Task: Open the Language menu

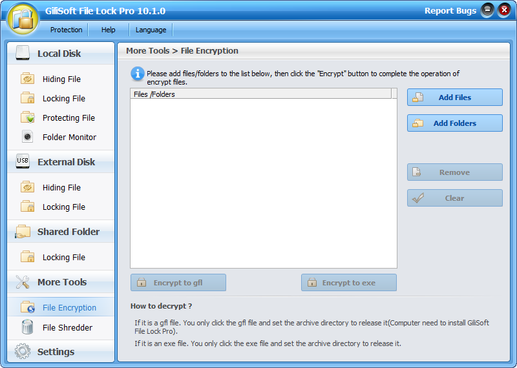Action: [151, 30]
